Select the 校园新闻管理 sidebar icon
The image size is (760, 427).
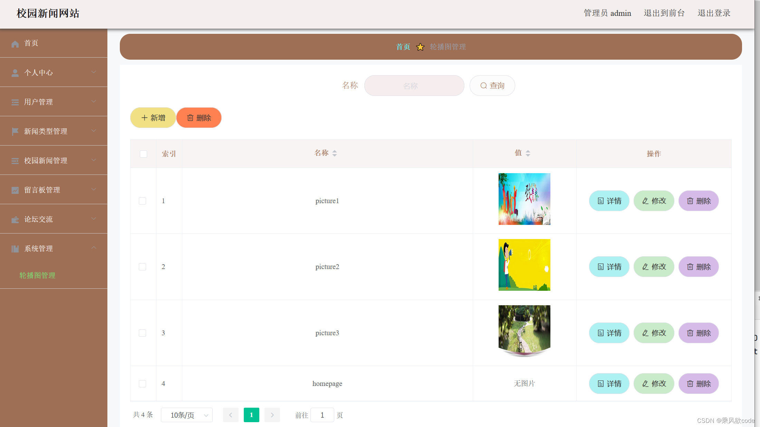(x=15, y=160)
